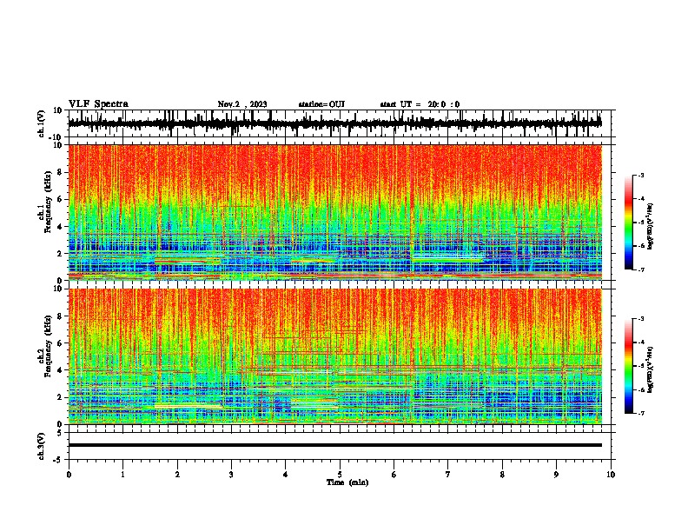Click the ch.1 spectrogram panel
The width and height of the screenshot is (688, 532).
[335, 212]
